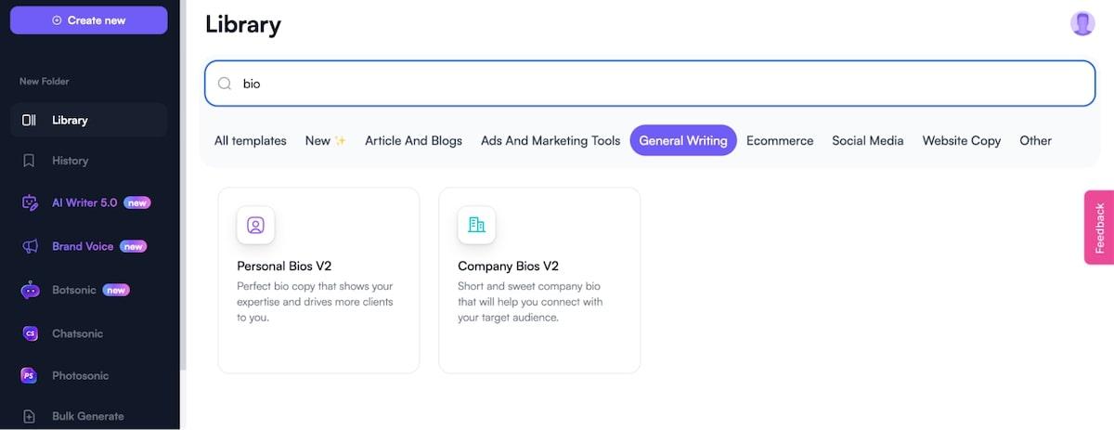Switch to the All templates tab
This screenshot has width=1114, height=430.
pos(250,140)
